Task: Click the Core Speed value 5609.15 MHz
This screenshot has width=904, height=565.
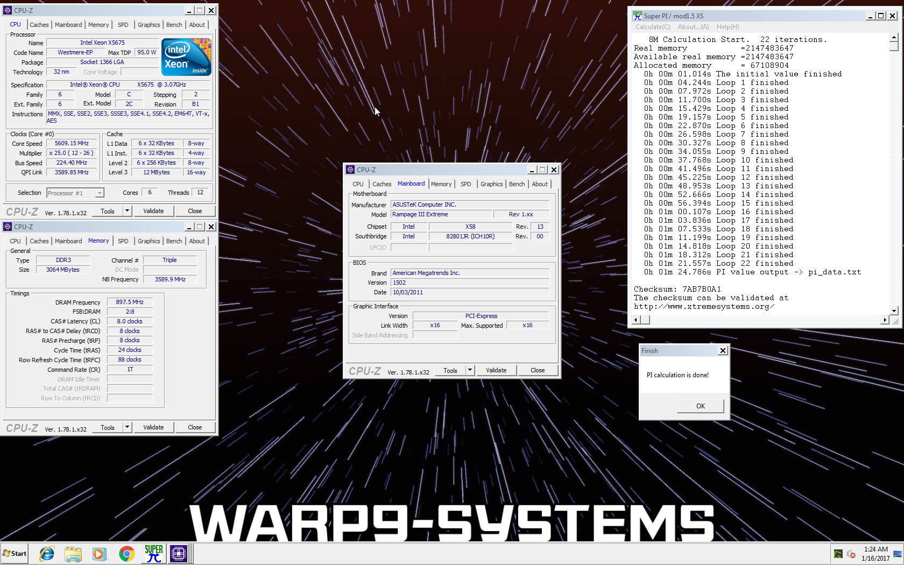Action: pos(72,143)
